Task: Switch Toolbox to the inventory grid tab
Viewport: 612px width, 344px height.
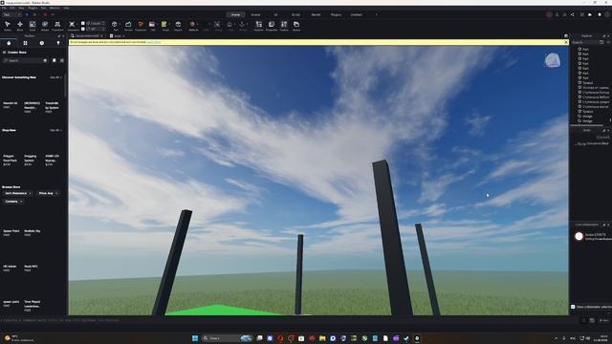Action: [26, 43]
